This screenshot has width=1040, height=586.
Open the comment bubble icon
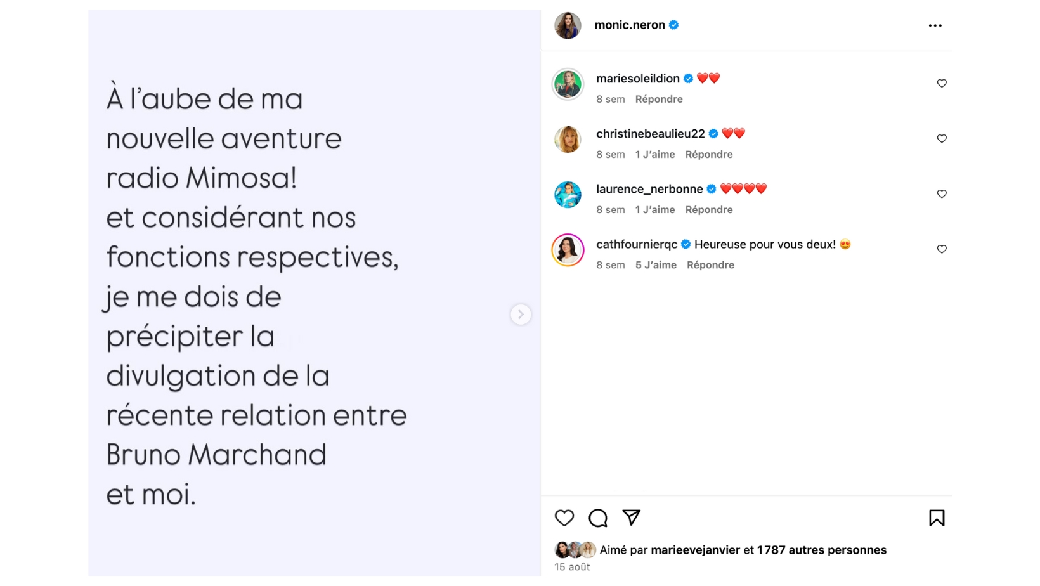click(597, 518)
